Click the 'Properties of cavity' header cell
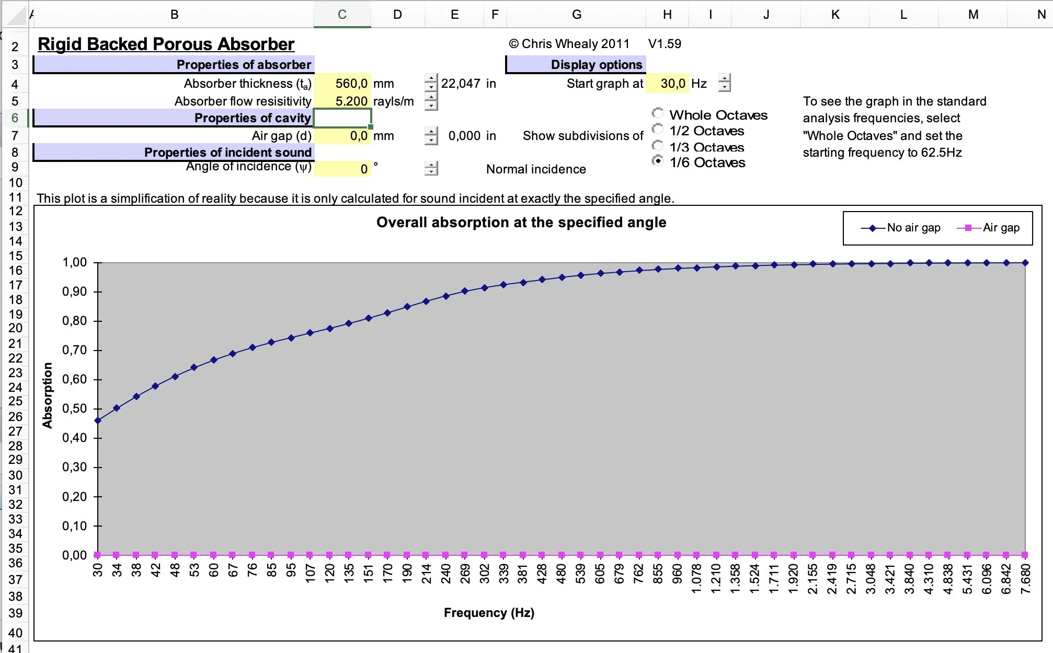The image size is (1053, 653). pyautogui.click(x=174, y=118)
